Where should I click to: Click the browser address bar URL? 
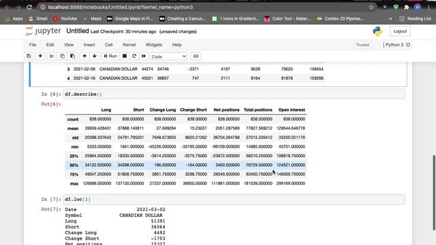click(x=121, y=7)
